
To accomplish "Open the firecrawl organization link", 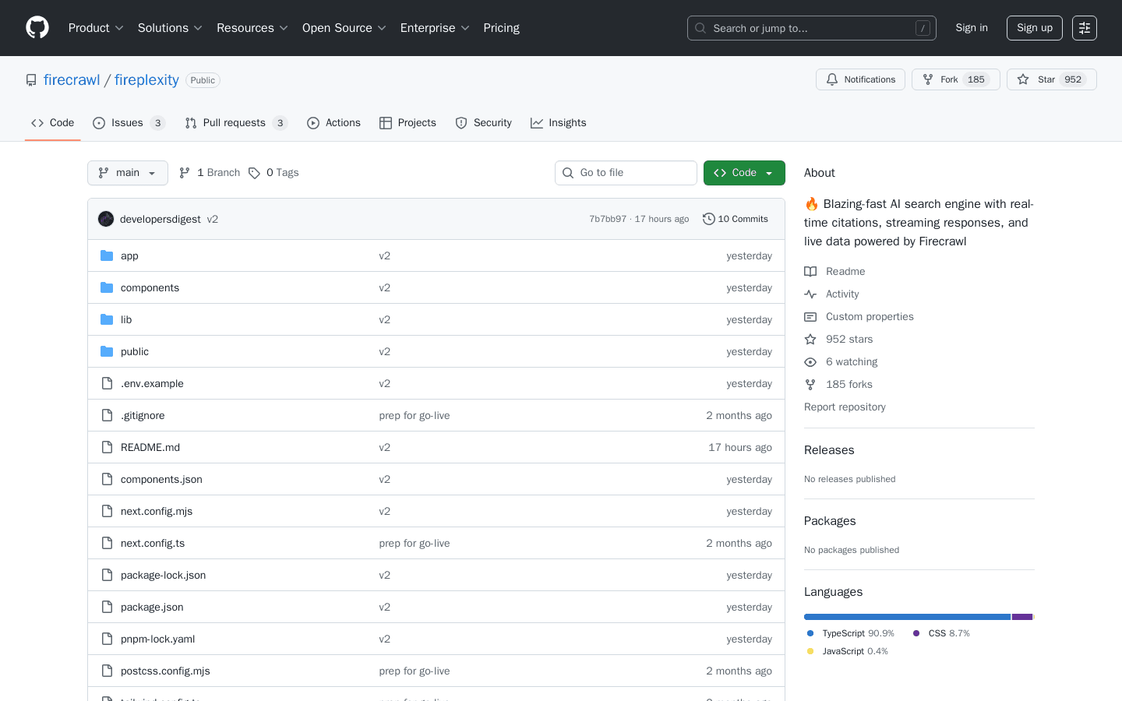I will coord(72,79).
